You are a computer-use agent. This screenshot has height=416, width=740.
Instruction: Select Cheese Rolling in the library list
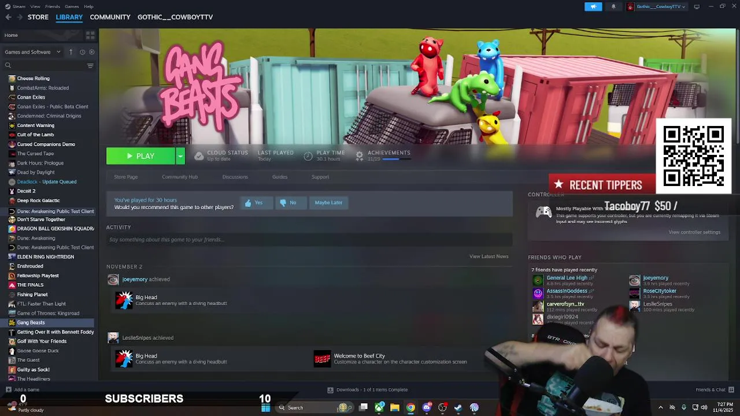[33, 79]
